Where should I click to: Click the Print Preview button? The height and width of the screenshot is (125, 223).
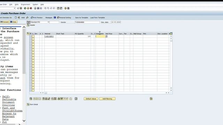(x=37, y=18)
